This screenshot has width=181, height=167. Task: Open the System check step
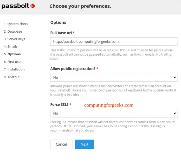pos(16,24)
